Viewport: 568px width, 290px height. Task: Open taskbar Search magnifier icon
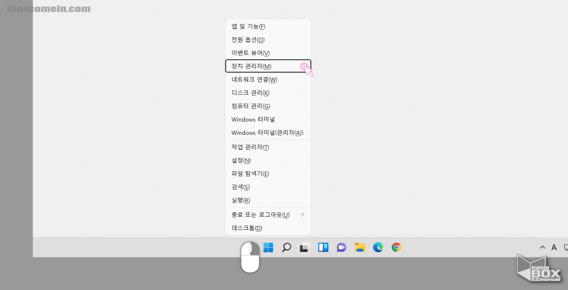(286, 247)
